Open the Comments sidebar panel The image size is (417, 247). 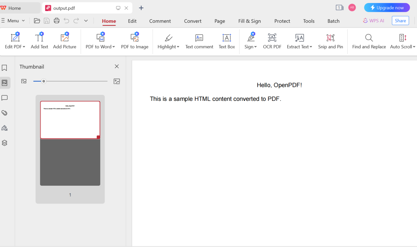[x=4, y=98]
